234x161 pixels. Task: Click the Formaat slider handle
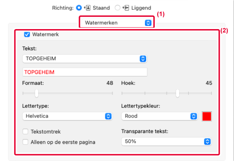click(37, 93)
